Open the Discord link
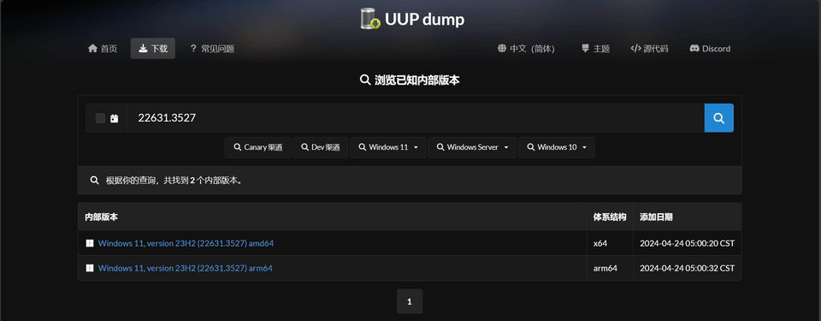This screenshot has width=821, height=321. tap(710, 49)
